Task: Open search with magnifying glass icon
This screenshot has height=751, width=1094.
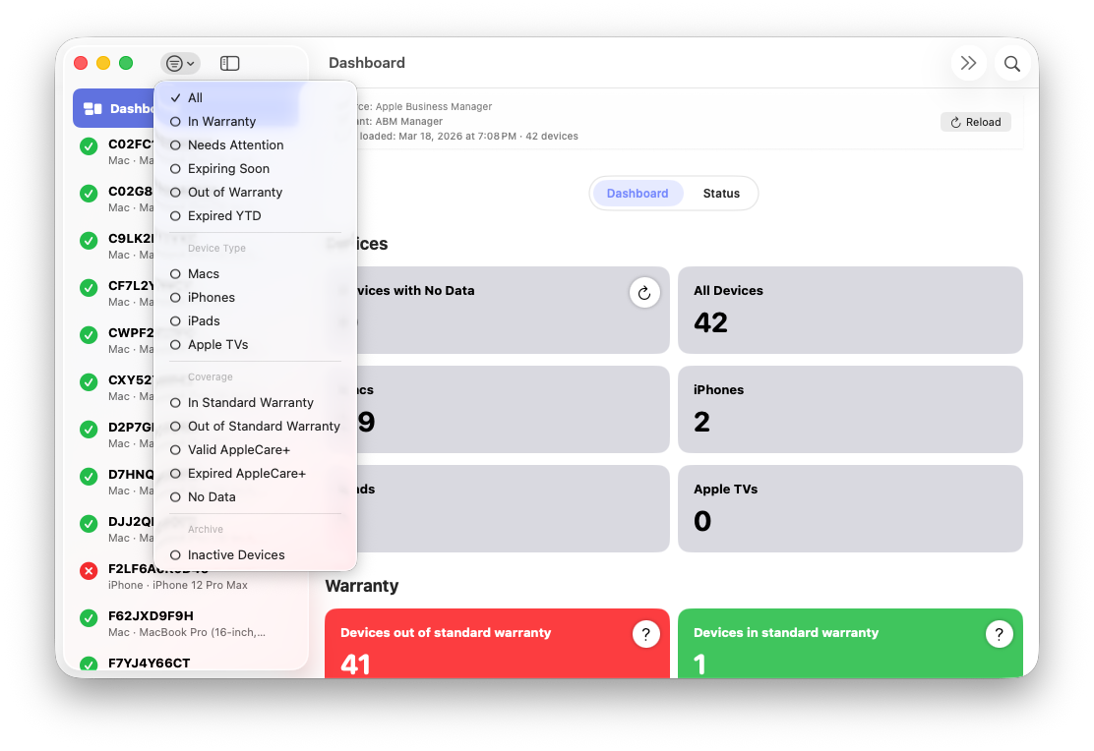Action: click(1011, 64)
